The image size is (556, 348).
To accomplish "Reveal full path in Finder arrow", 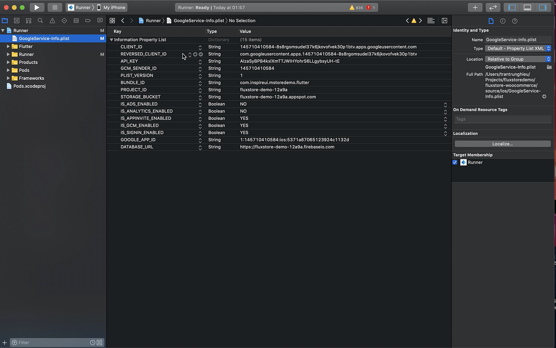I will point(544,97).
